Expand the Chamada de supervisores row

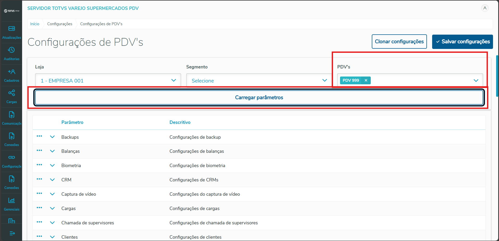52,223
